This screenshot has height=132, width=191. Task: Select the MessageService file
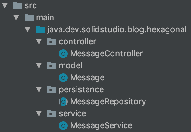point(101,126)
